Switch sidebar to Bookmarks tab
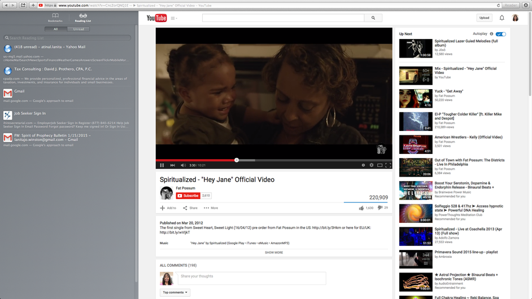 (x=55, y=17)
